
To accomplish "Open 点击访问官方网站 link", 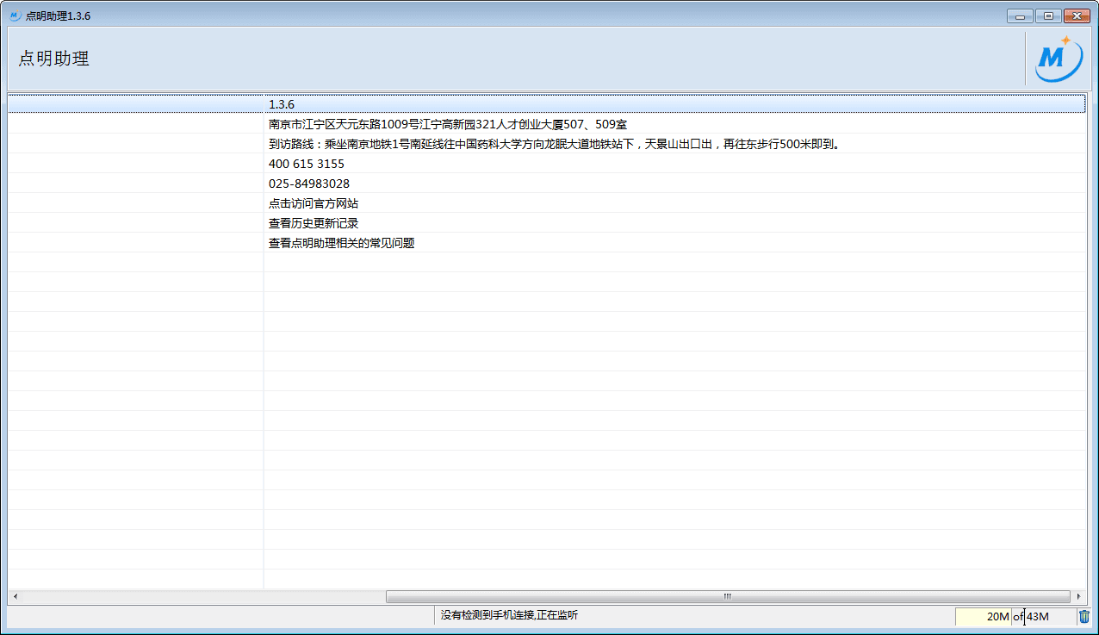I will [x=314, y=203].
